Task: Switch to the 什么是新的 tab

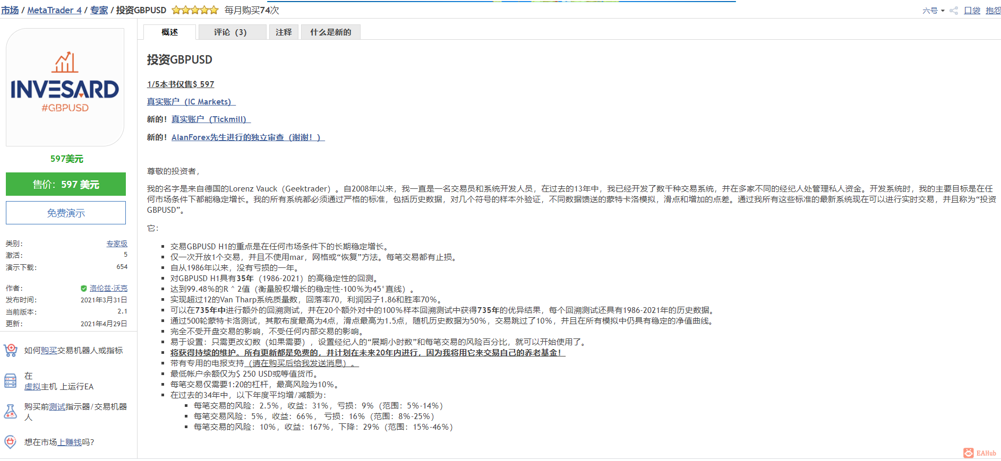Action: [x=331, y=32]
